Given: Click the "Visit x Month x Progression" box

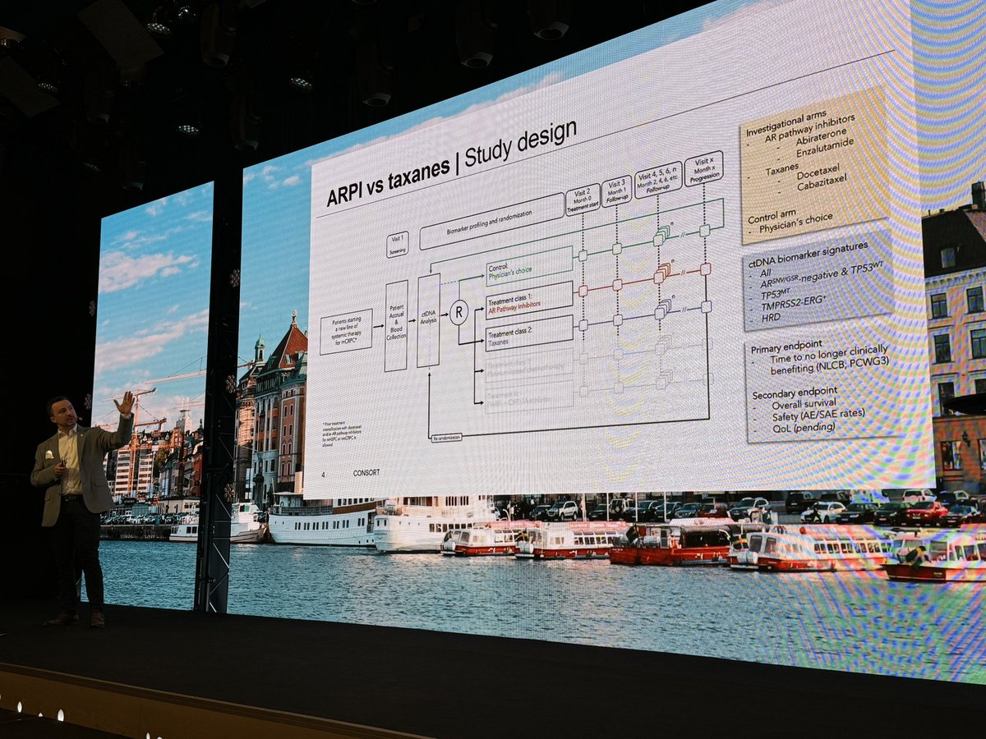Looking at the screenshot, I should pos(703,168).
